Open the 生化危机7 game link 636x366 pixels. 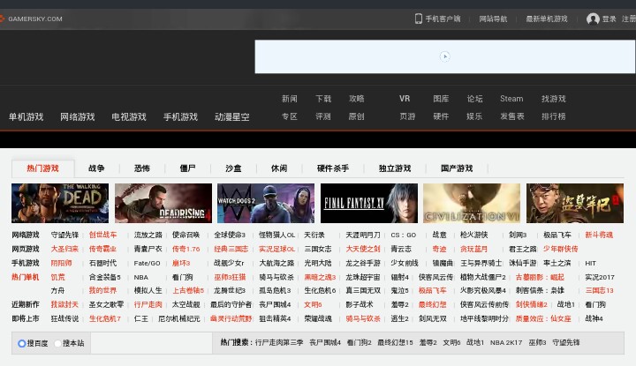(x=105, y=318)
